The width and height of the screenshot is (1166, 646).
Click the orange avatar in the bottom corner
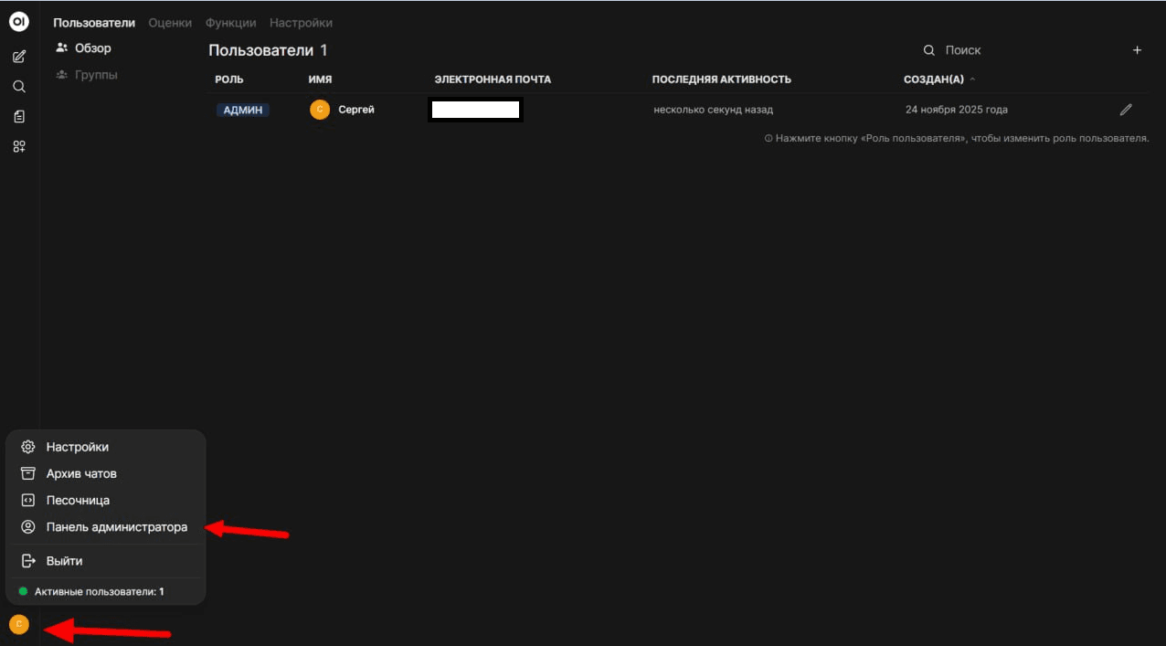18,625
